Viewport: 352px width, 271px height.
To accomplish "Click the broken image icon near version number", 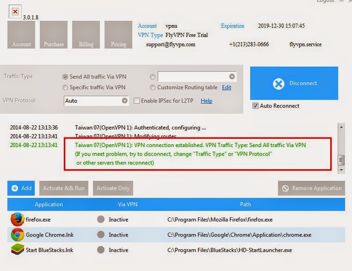I will [x=15, y=11].
